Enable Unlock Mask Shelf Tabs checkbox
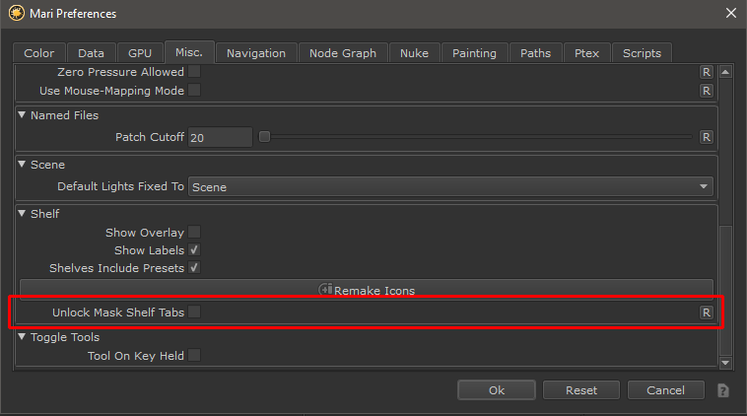Screen dimensions: 747x416 point(195,312)
